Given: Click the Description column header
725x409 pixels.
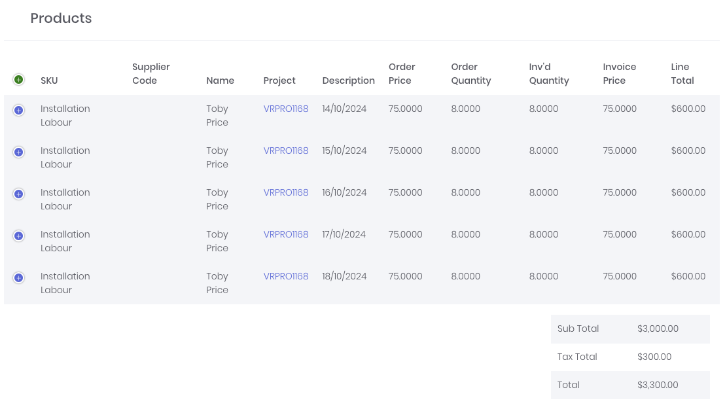Looking at the screenshot, I should [x=349, y=81].
